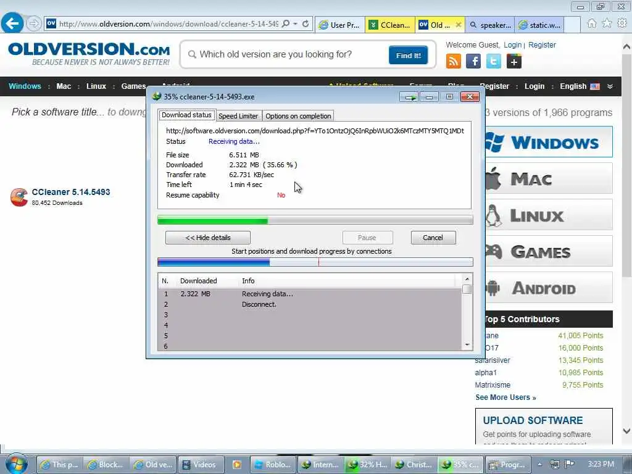Expand the nav bar double chevron

(610, 86)
